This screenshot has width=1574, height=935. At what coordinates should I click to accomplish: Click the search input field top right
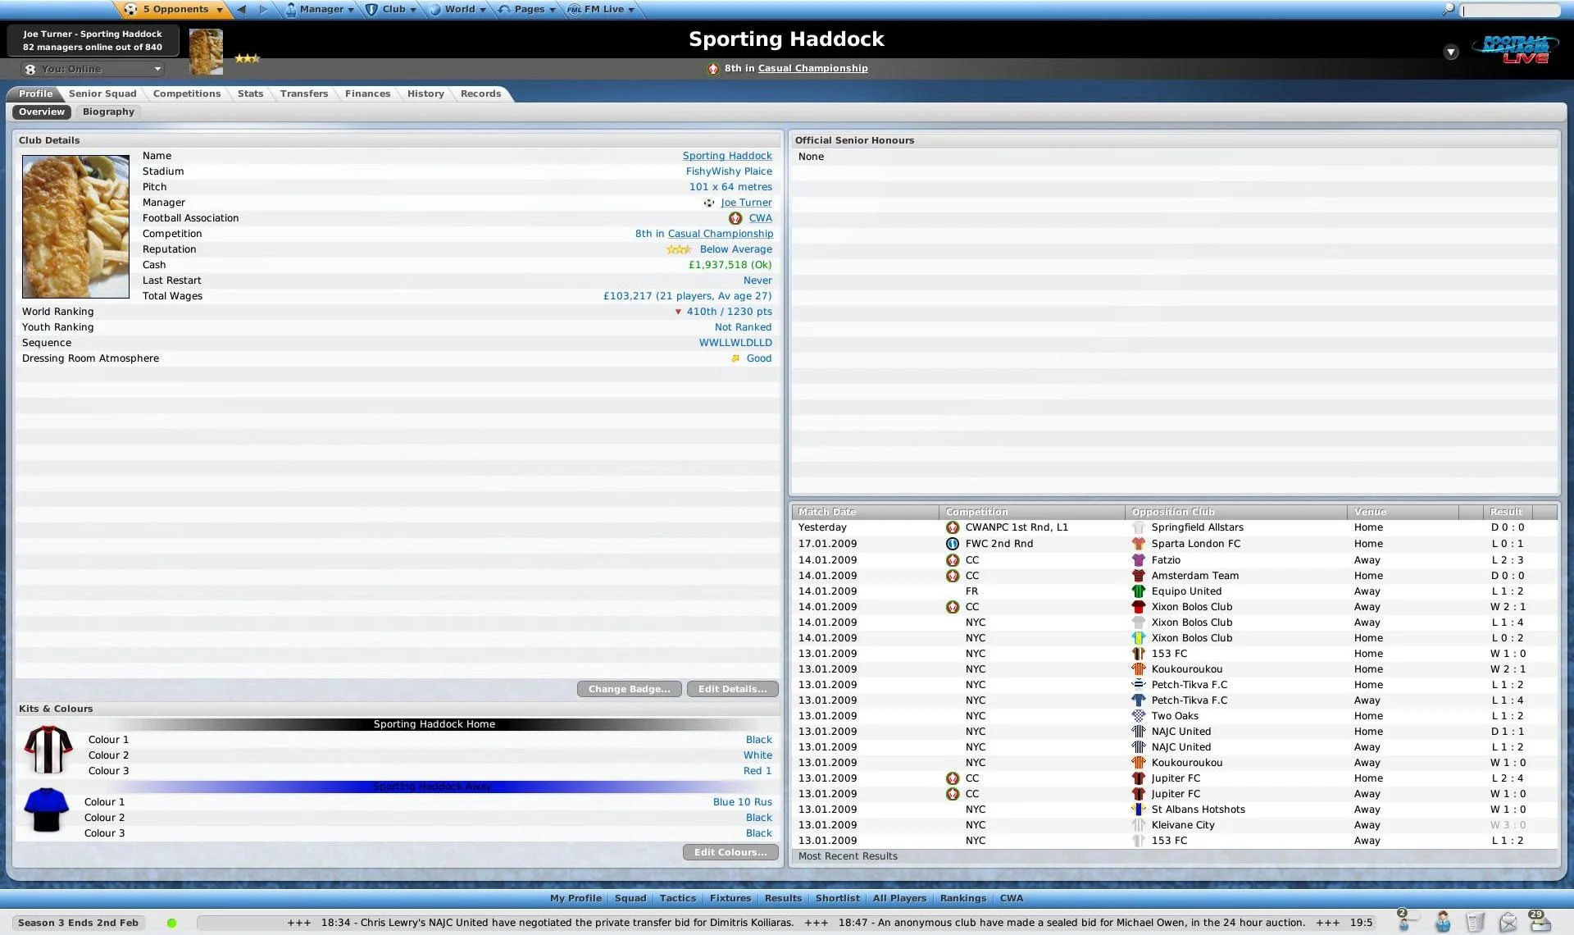[x=1511, y=11]
